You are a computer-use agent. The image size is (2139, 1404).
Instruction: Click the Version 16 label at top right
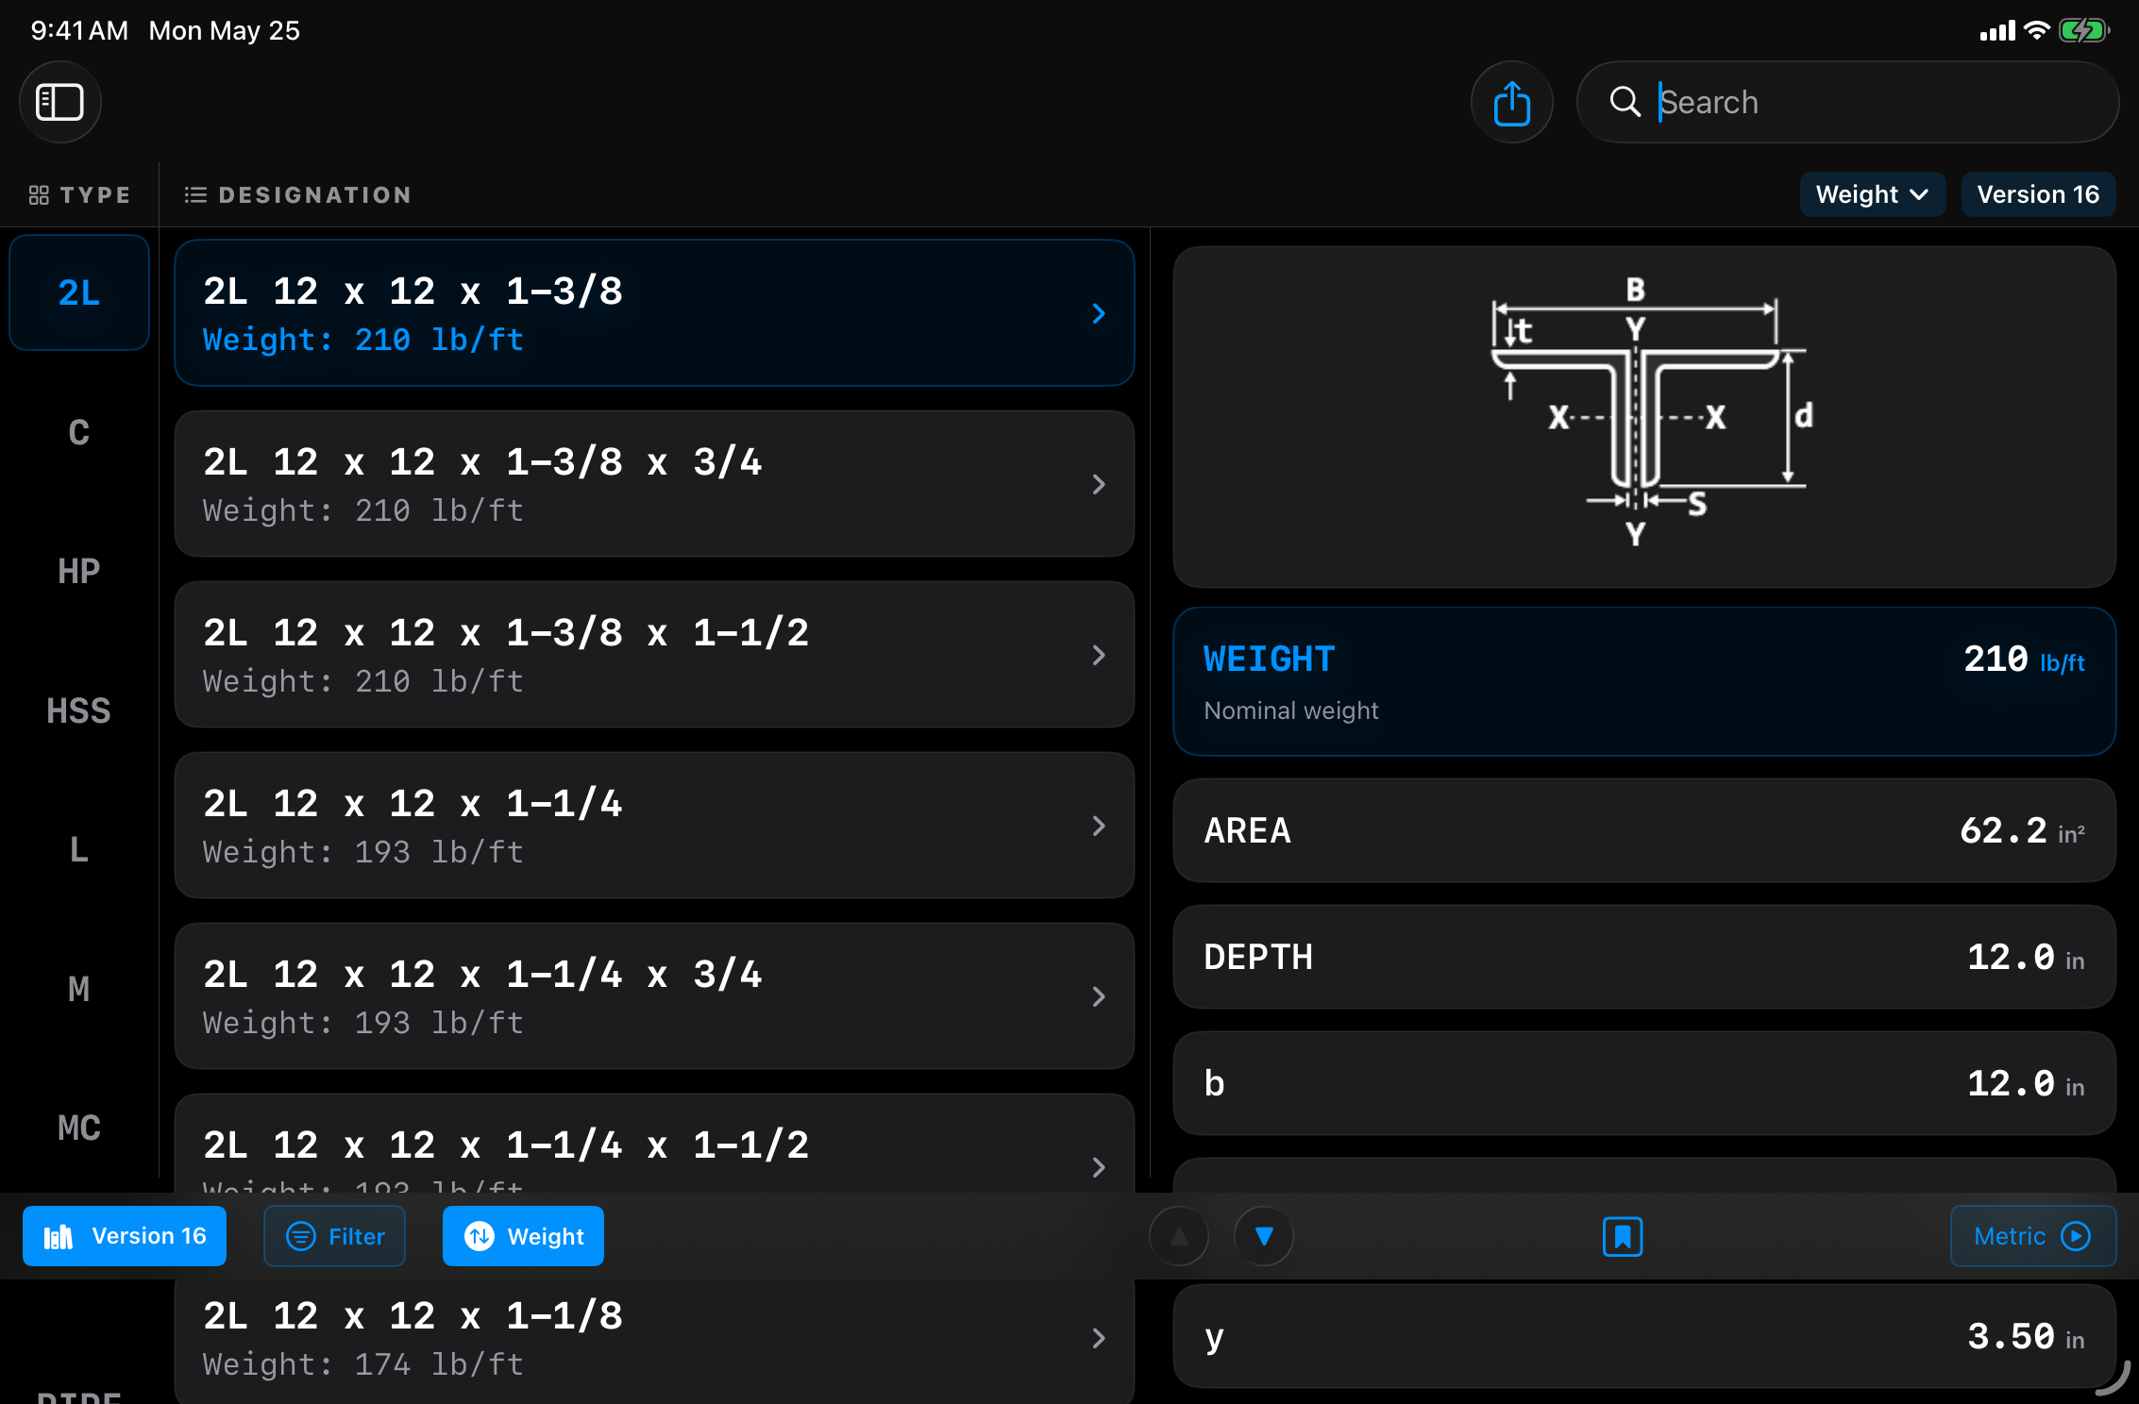pyautogui.click(x=2038, y=194)
